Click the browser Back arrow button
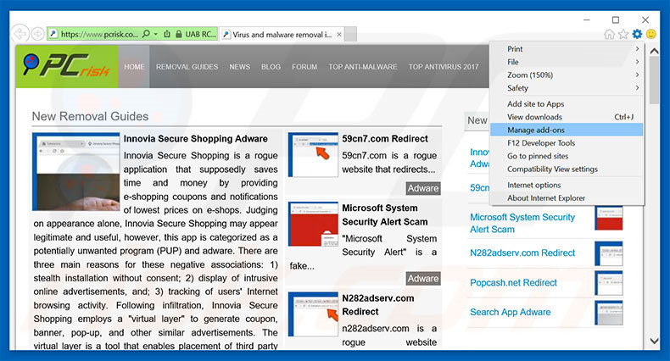Screen dimensions: 670x361 point(20,33)
